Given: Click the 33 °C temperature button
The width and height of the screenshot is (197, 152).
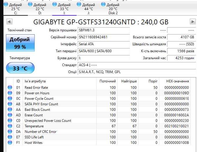Looking at the screenshot, I should point(20,68).
